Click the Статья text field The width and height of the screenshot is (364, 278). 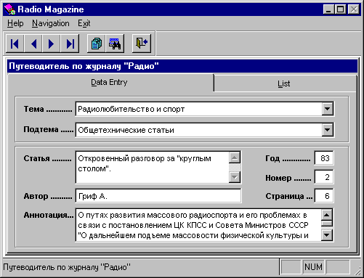[153, 167]
